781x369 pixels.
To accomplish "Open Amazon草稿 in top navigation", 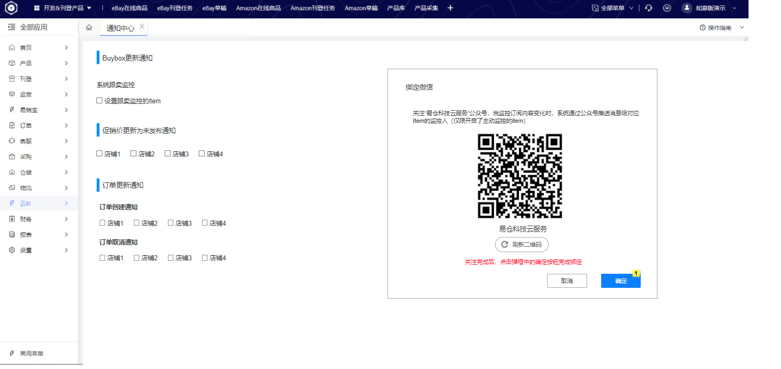I will 361,8.
